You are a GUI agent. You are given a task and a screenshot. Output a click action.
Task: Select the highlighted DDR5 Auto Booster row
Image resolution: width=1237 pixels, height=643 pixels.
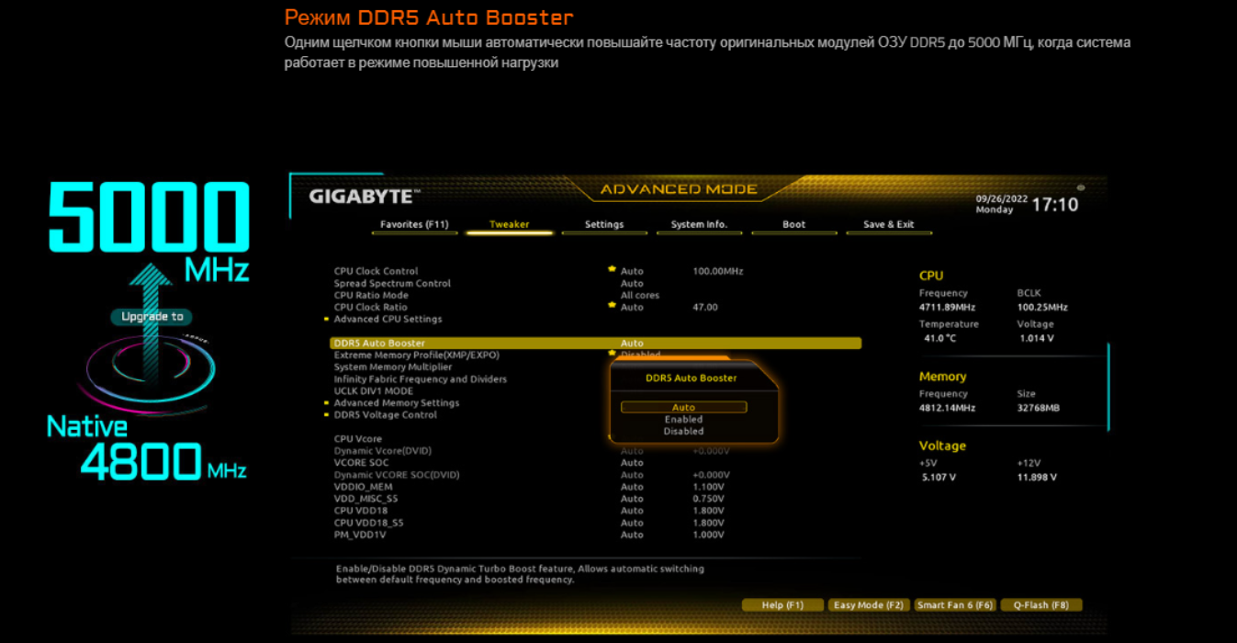[x=596, y=344]
